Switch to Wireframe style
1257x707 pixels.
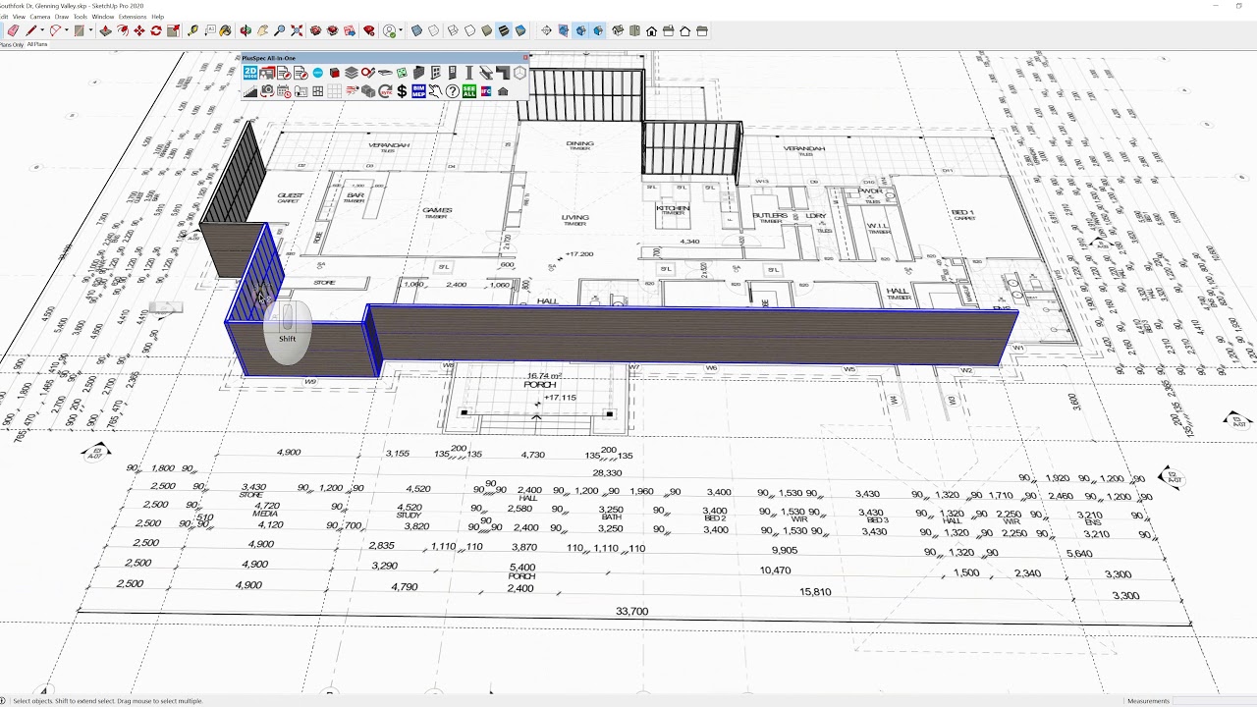pos(453,30)
